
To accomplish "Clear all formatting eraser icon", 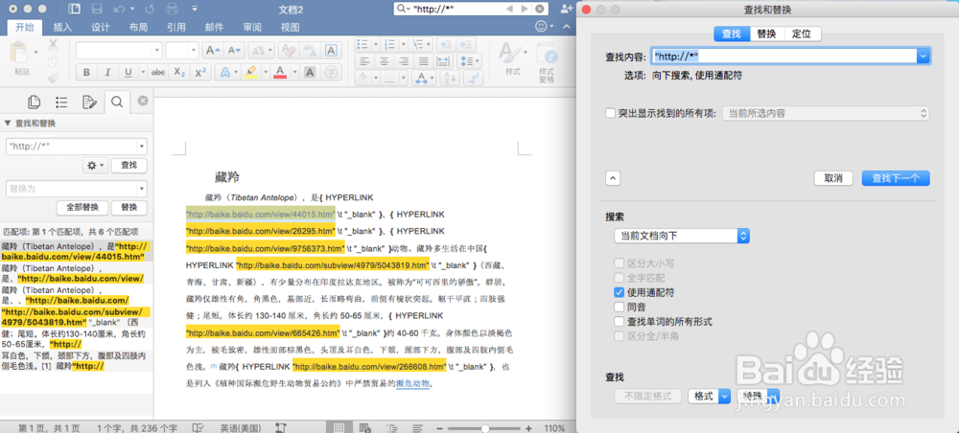I will pyautogui.click(x=288, y=50).
